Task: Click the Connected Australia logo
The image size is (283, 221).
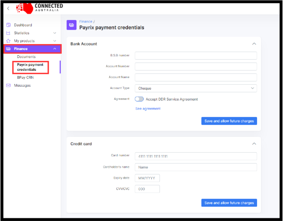Action: click(x=40, y=8)
